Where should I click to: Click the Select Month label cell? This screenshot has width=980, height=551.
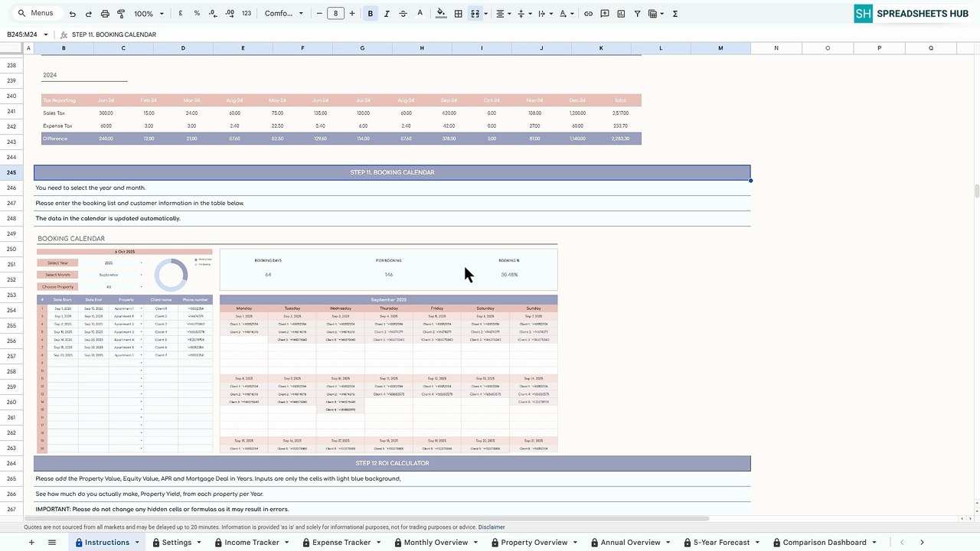(x=57, y=275)
